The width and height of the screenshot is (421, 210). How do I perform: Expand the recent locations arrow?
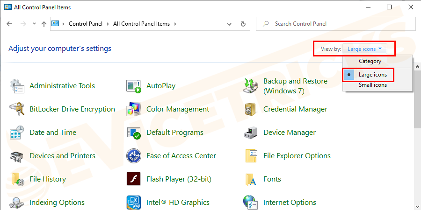[34, 24]
